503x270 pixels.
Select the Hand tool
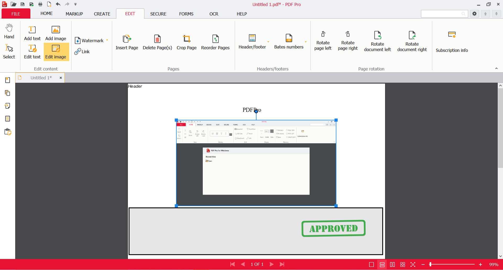click(x=9, y=31)
